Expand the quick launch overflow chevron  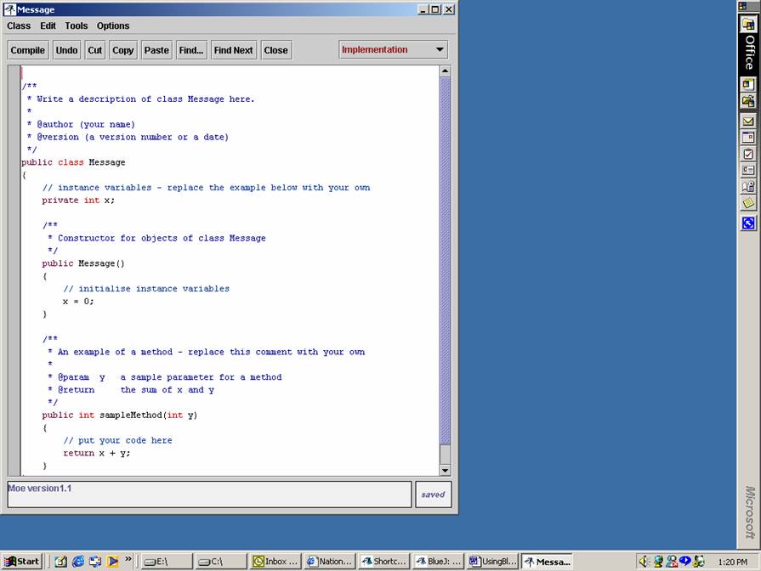(128, 559)
